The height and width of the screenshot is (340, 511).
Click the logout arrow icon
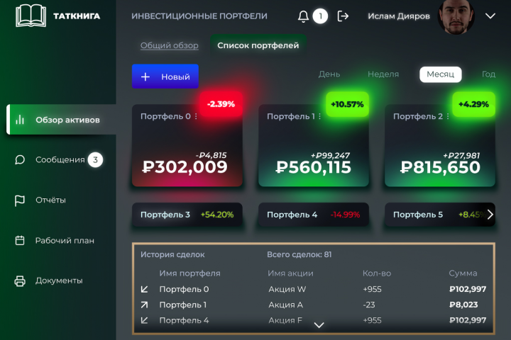coord(343,16)
